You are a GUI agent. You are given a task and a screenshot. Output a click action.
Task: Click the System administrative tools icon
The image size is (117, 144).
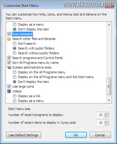pos(9,67)
